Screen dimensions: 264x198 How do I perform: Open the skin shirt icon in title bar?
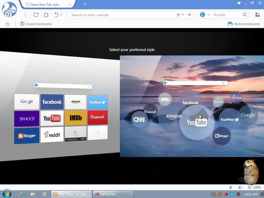point(239,3)
